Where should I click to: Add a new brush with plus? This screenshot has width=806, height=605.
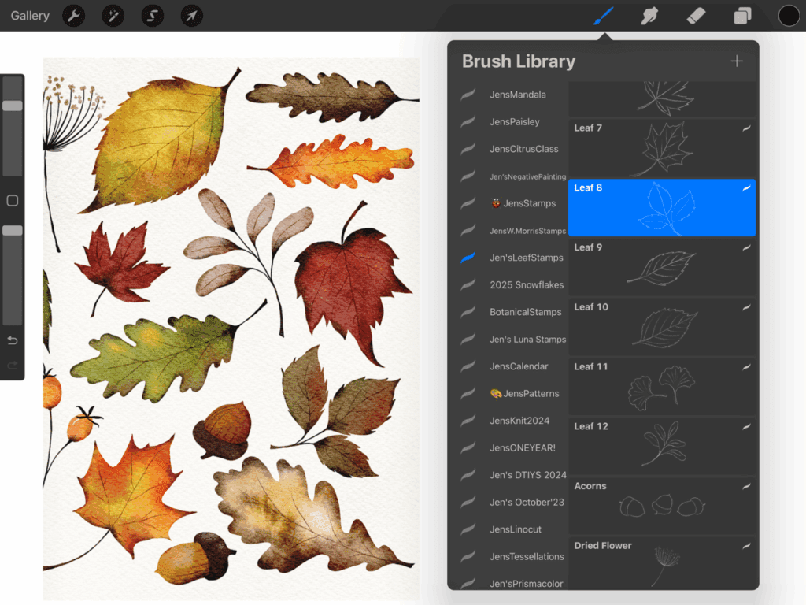tap(737, 61)
